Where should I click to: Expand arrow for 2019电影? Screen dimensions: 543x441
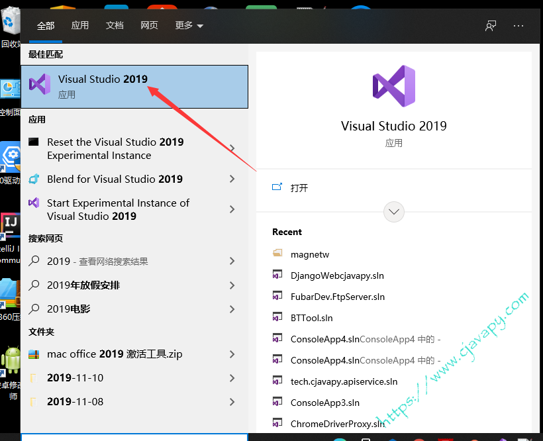pos(232,309)
